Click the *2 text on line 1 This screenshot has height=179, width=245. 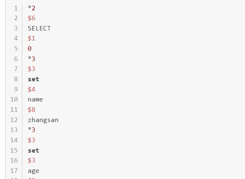coord(31,8)
